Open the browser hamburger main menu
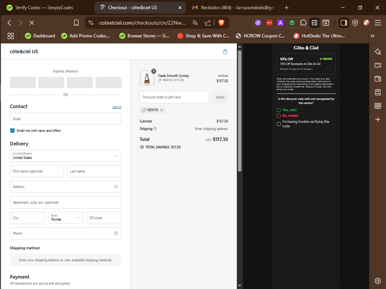The width and height of the screenshot is (386, 289). click(378, 23)
